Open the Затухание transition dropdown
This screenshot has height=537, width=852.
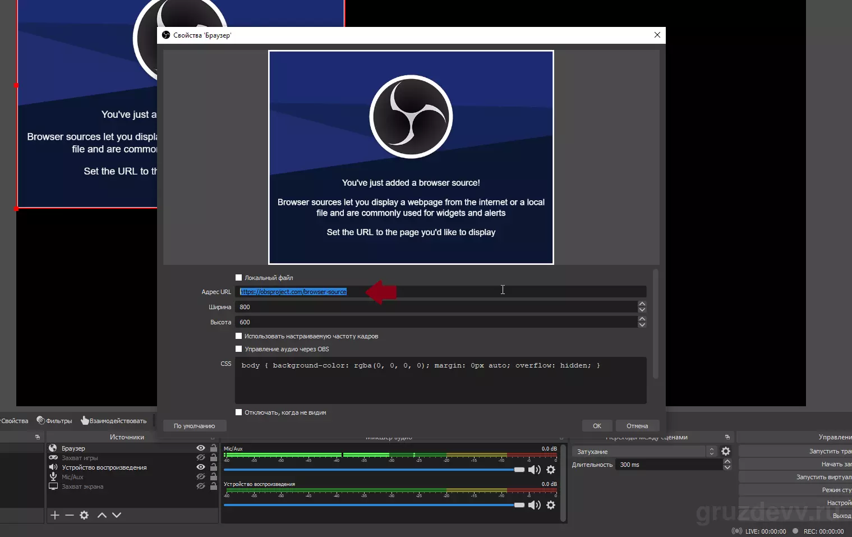click(644, 451)
